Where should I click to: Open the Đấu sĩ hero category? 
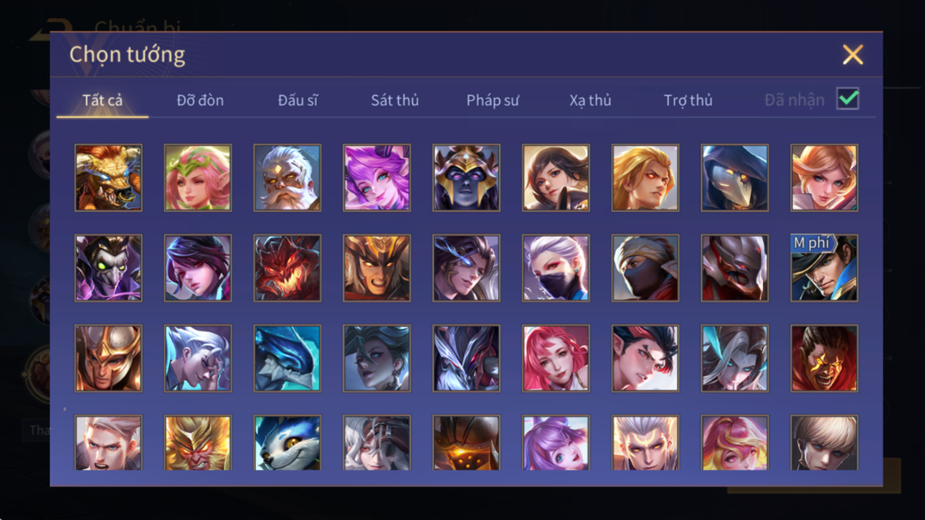click(298, 100)
